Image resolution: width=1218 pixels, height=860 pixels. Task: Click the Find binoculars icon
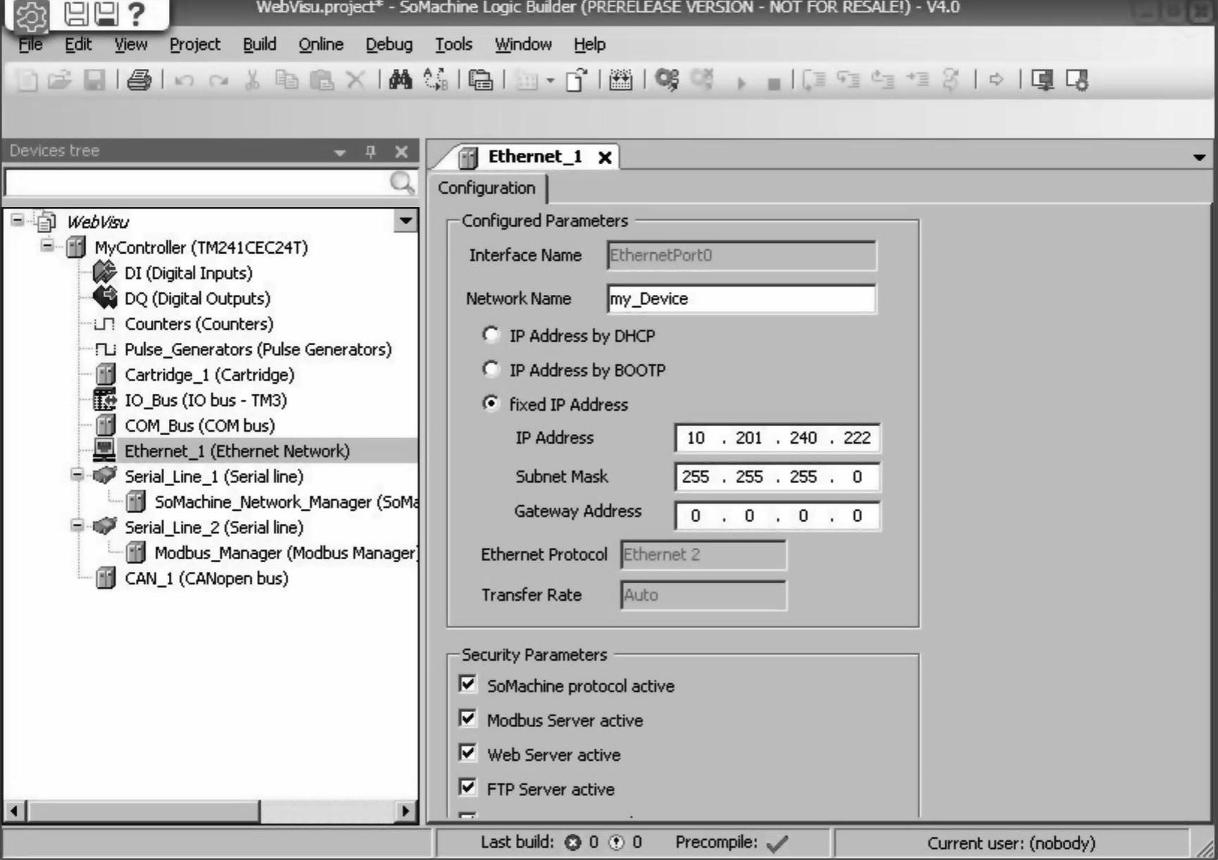400,80
